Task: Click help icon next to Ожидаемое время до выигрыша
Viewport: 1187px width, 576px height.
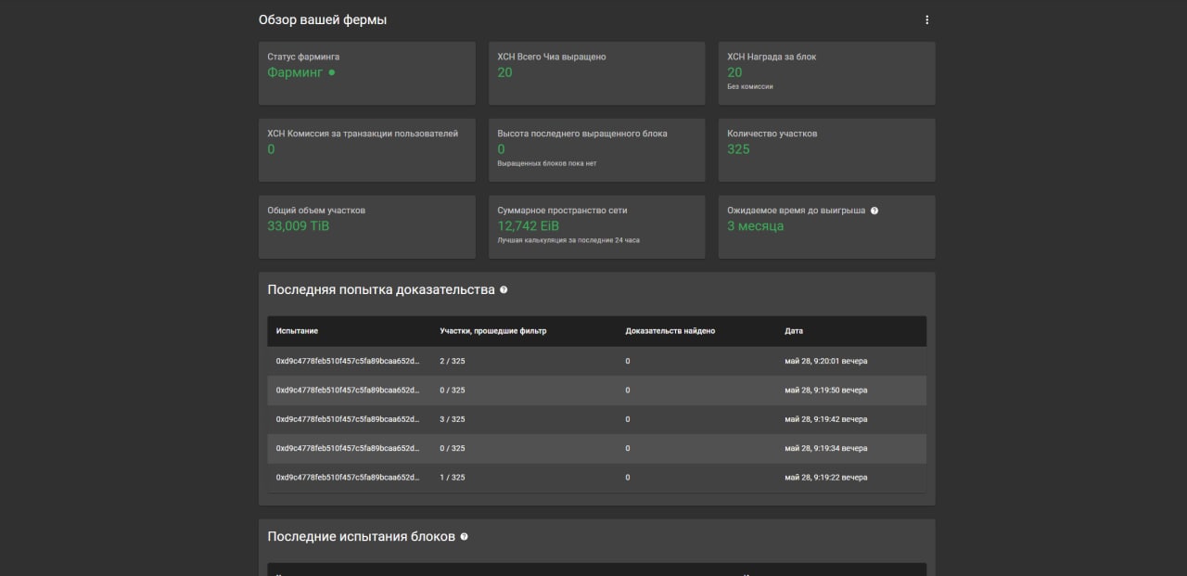Action: tap(874, 211)
